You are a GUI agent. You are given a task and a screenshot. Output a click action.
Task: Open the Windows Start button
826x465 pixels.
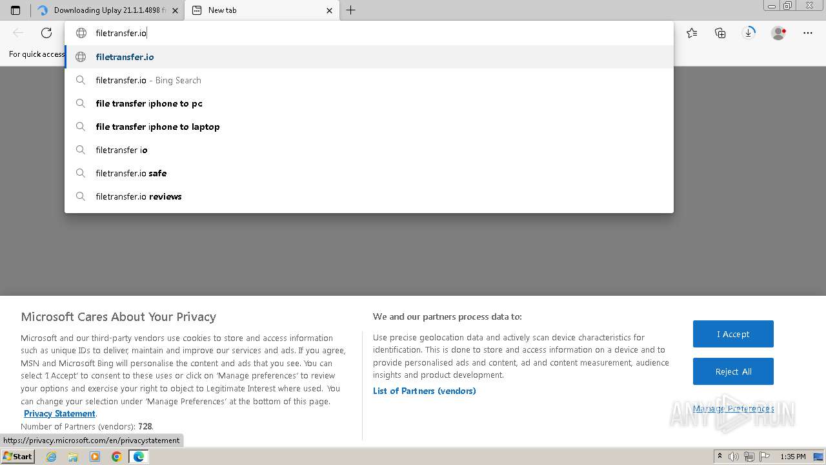(x=17, y=456)
